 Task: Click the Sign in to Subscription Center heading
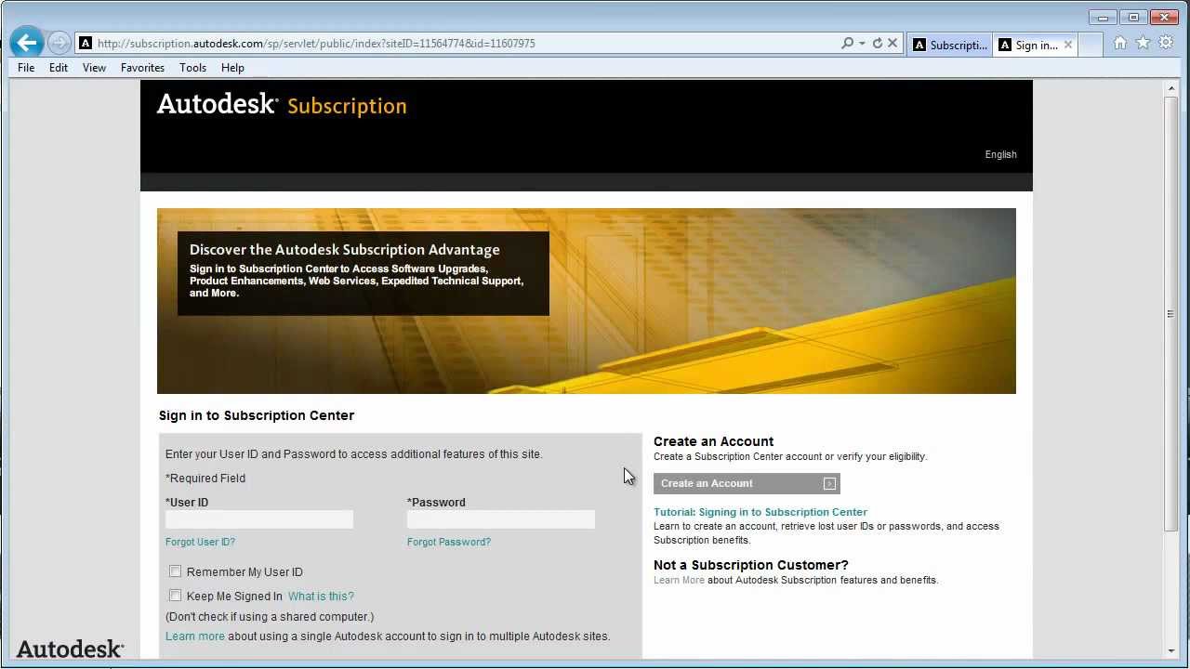pos(257,415)
